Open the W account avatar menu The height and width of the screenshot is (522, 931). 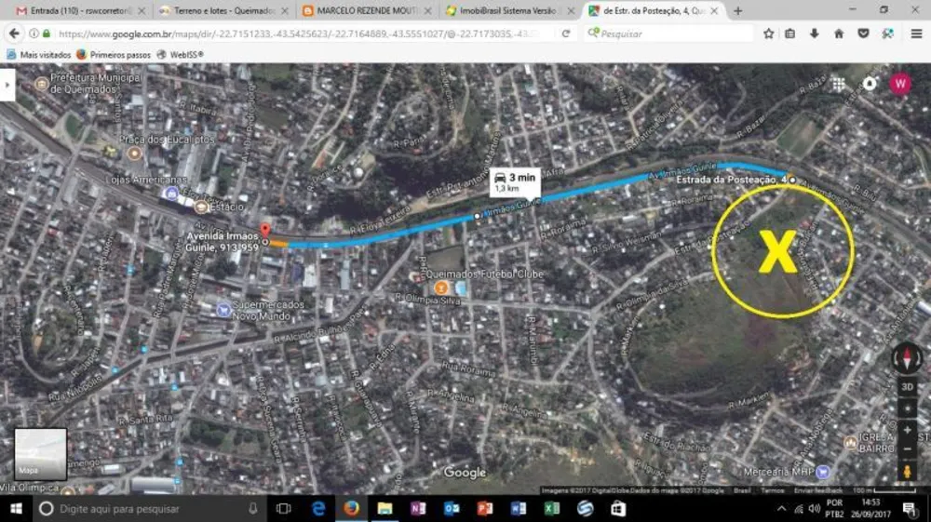pyautogui.click(x=900, y=84)
